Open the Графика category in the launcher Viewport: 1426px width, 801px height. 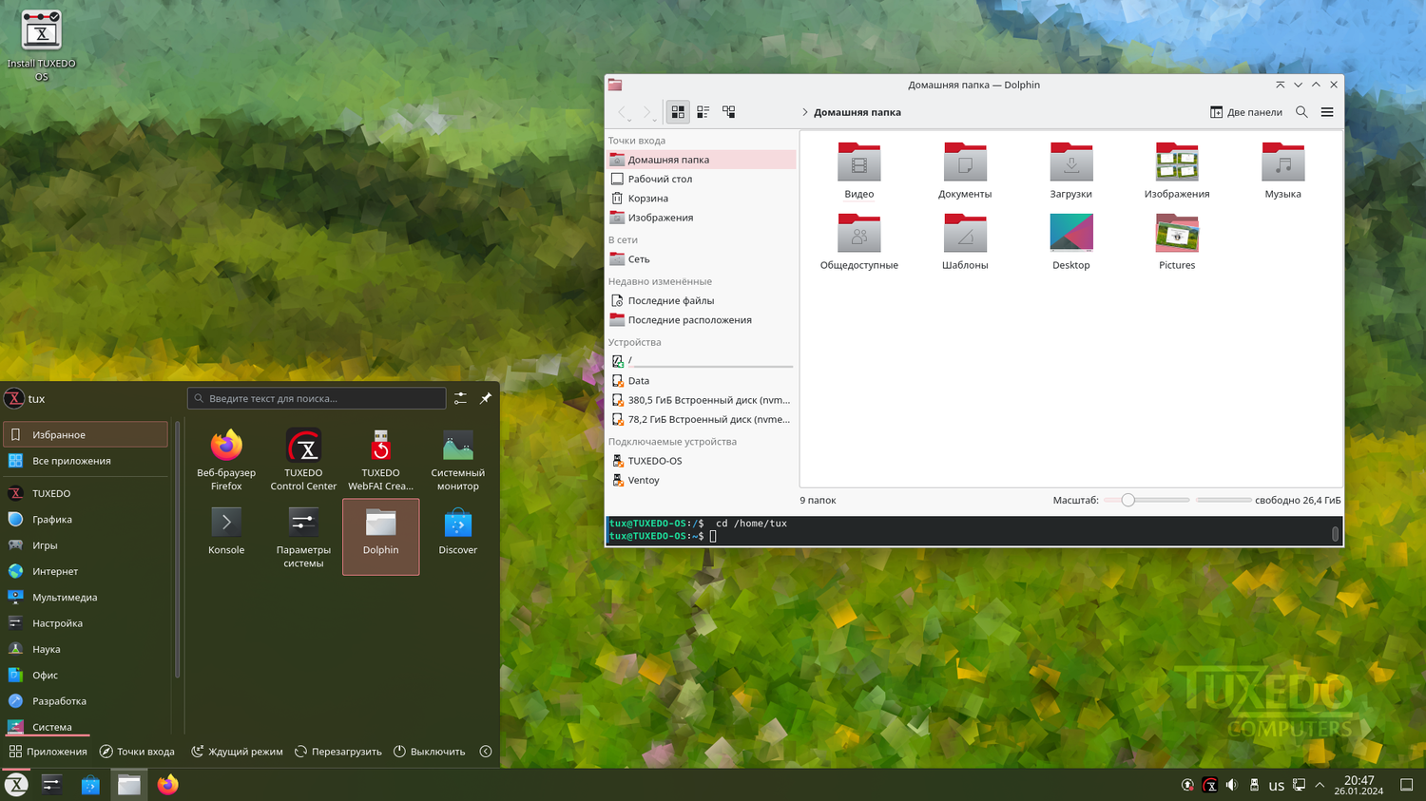point(86,520)
